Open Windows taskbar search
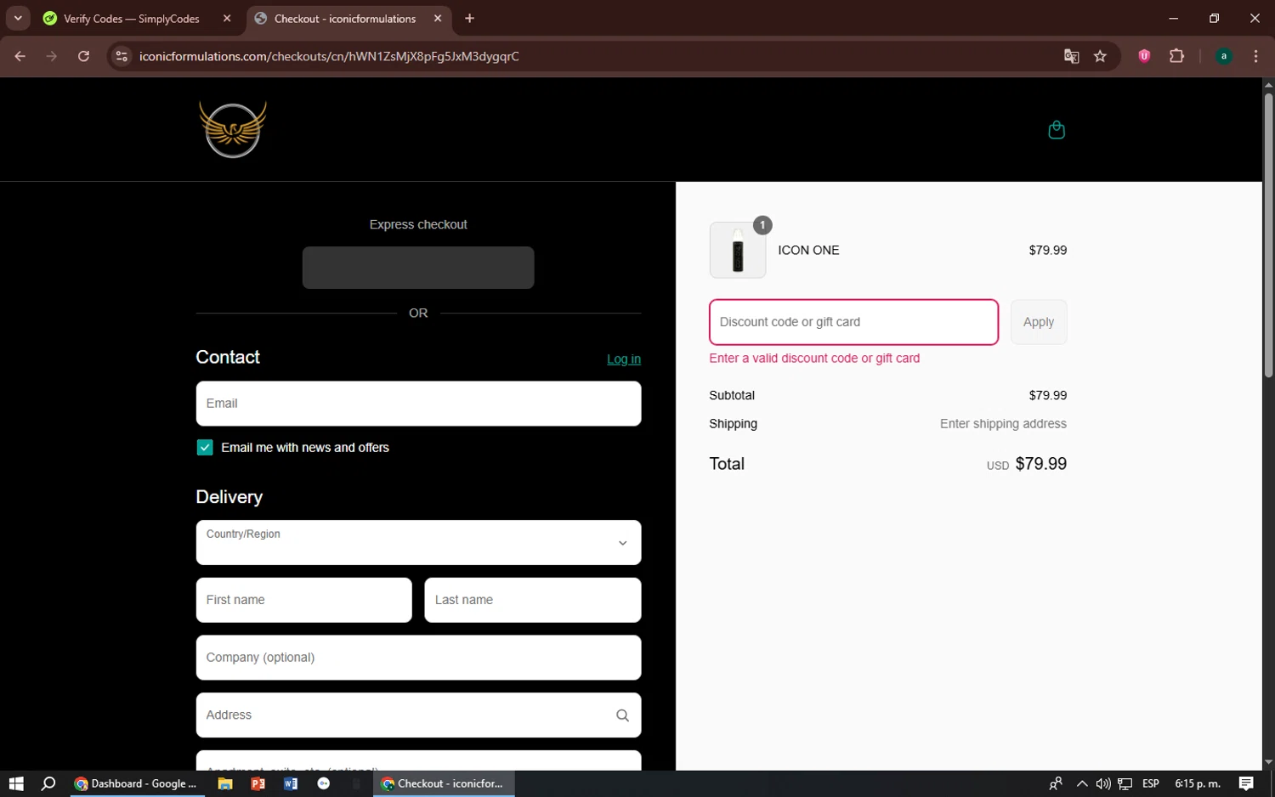 48,783
